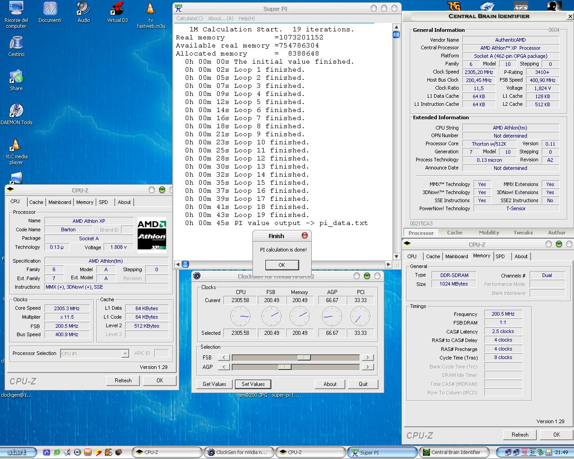Click the ClockGen title bar icon
This screenshot has width=574, height=459.
pyautogui.click(x=196, y=276)
